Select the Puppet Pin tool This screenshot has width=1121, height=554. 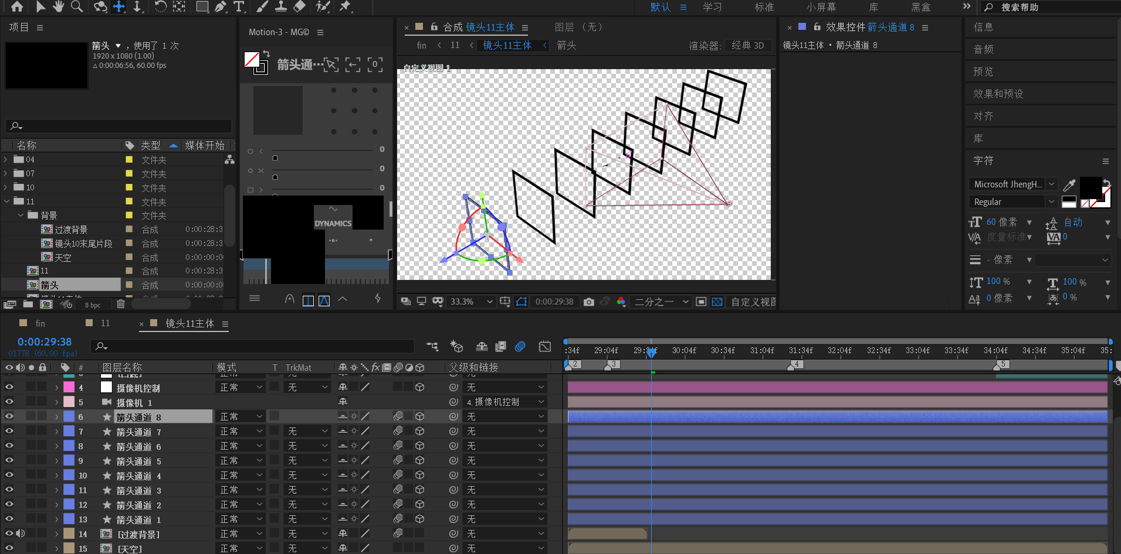pyautogui.click(x=345, y=6)
